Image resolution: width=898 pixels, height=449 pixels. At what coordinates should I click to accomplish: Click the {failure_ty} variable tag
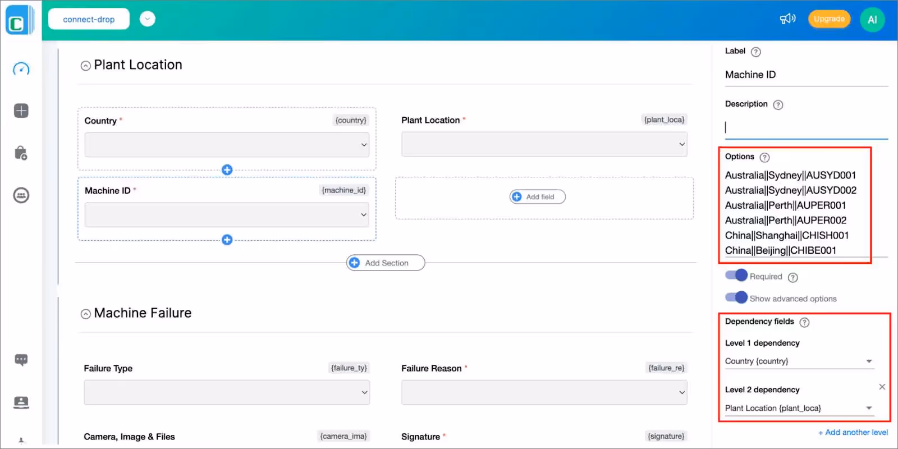(x=349, y=368)
